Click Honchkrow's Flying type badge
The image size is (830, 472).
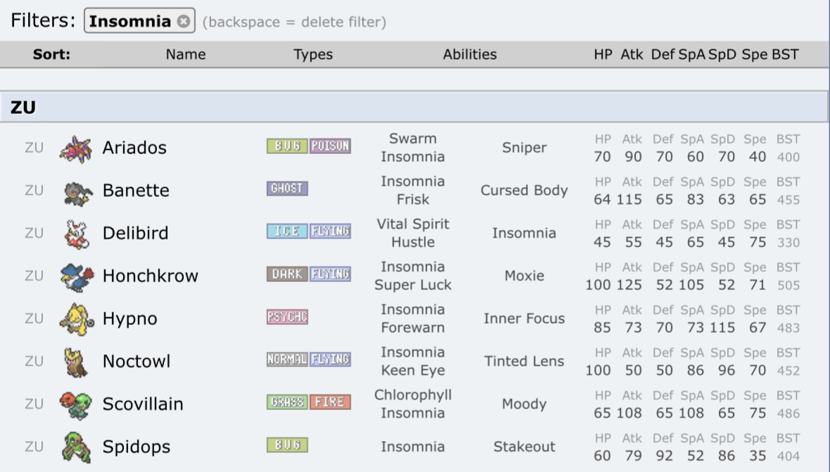coord(330,274)
